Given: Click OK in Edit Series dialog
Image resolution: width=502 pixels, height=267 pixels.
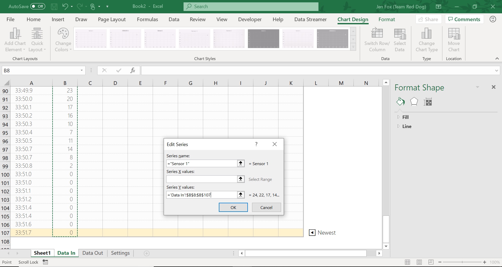Looking at the screenshot, I should 233,207.
